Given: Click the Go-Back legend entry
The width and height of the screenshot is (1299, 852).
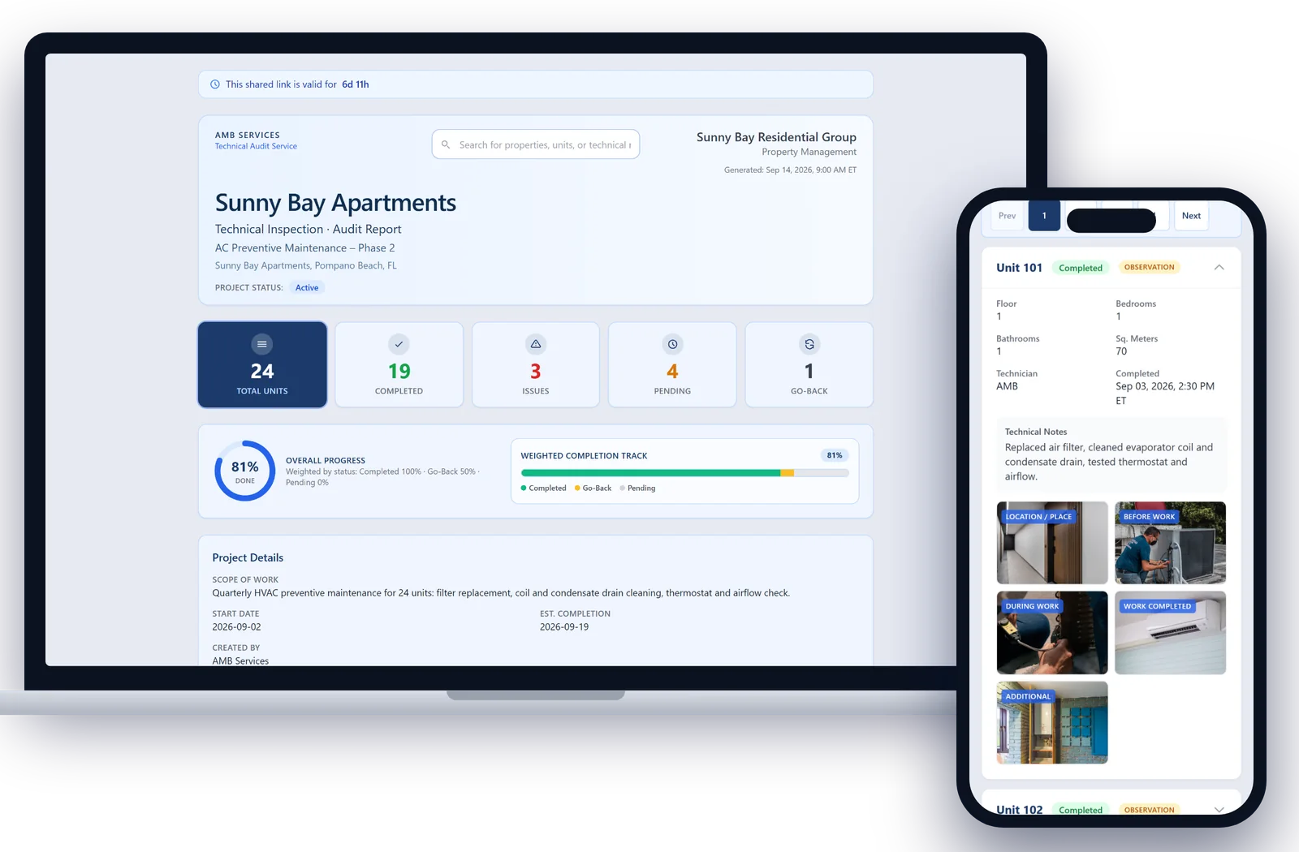Looking at the screenshot, I should pyautogui.click(x=593, y=488).
